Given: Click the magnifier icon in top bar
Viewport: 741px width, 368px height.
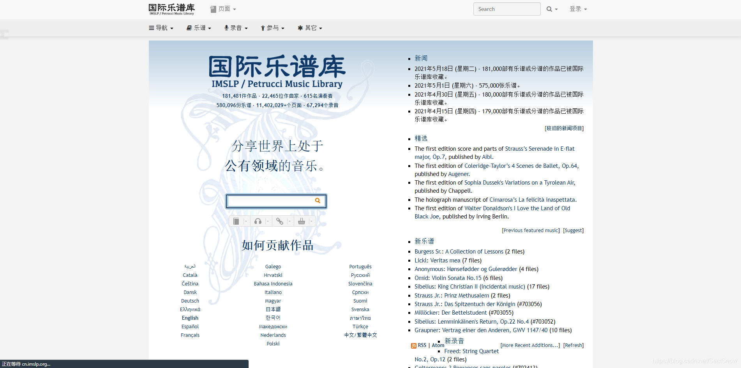Looking at the screenshot, I should click(549, 9).
